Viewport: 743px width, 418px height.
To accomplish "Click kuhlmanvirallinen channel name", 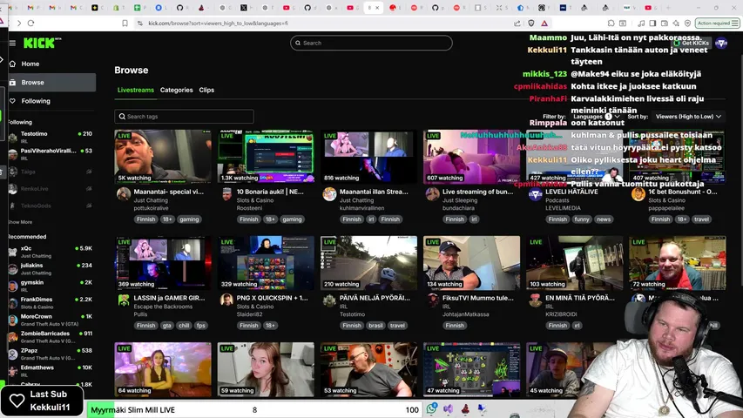I will click(x=361, y=208).
